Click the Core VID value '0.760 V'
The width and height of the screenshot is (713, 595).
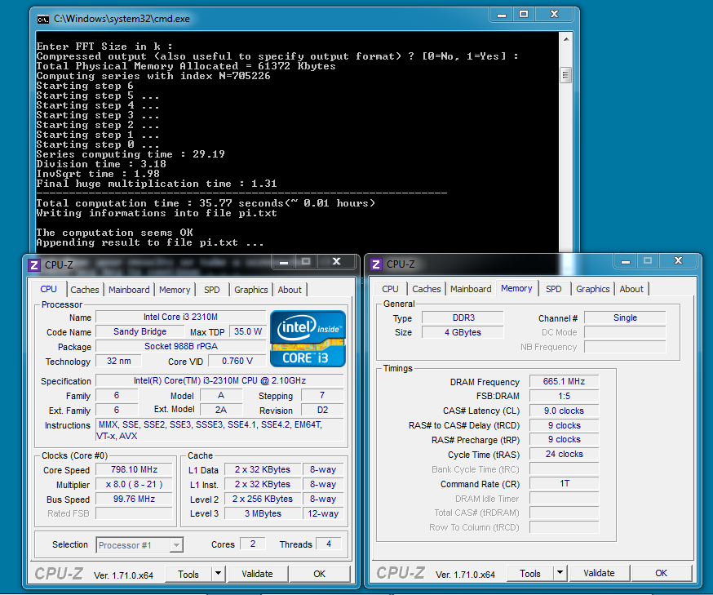point(237,362)
